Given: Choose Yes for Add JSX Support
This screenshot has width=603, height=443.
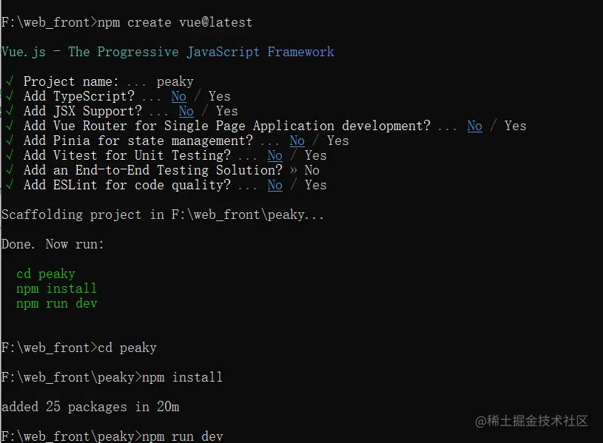Looking at the screenshot, I should [x=227, y=111].
